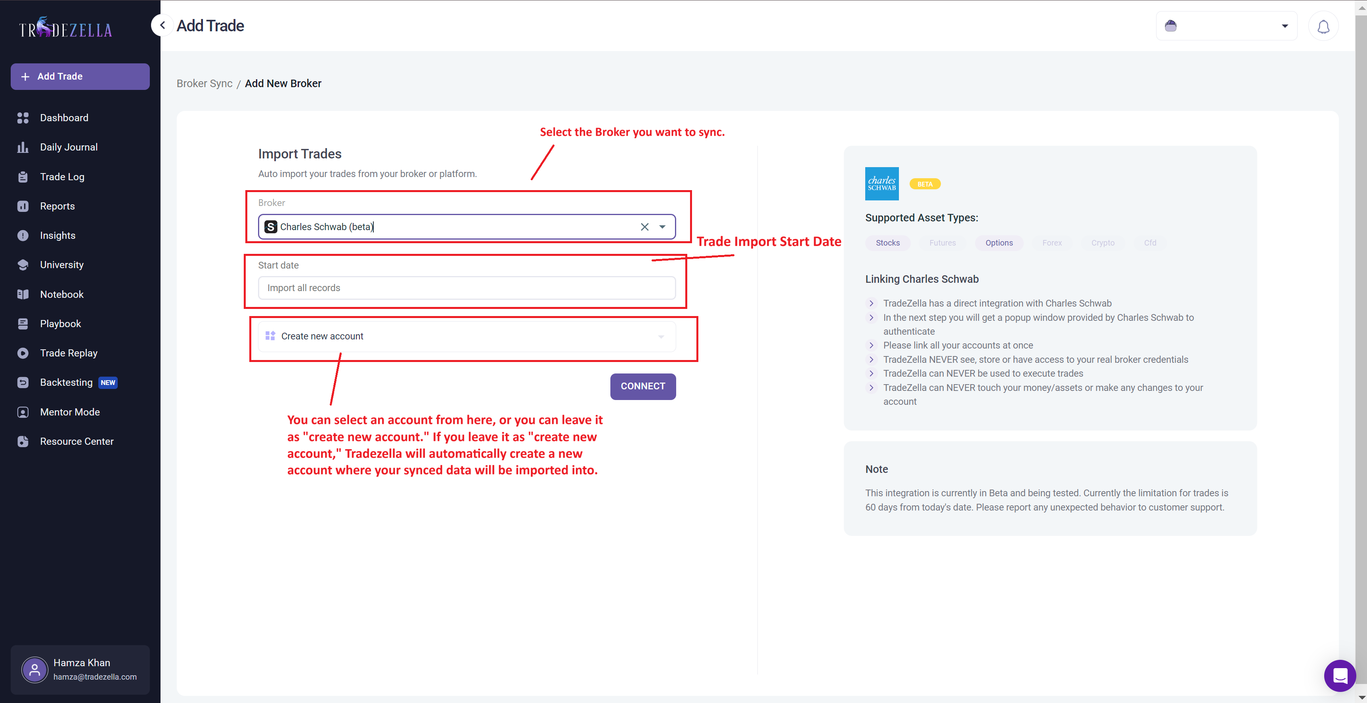Collapse sidebar with back chevron icon

click(x=163, y=25)
